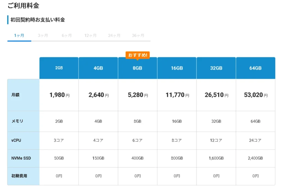Screen dimensions: 281x189
Task: Click the 1,980円 monthly price
Action: point(60,95)
